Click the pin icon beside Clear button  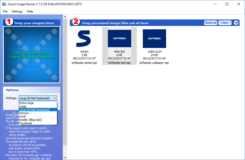pos(236,23)
